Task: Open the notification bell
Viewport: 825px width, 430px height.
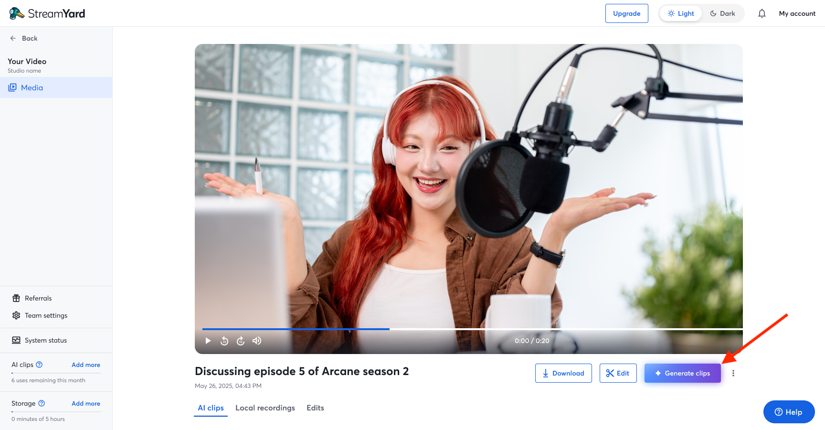Action: coord(762,13)
